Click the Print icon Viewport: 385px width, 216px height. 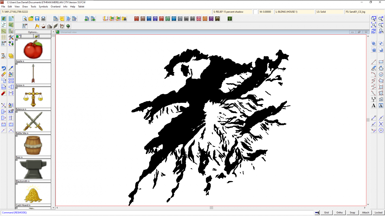(43, 19)
